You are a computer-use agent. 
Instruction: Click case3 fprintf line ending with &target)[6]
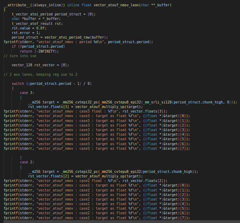pos(97,144)
